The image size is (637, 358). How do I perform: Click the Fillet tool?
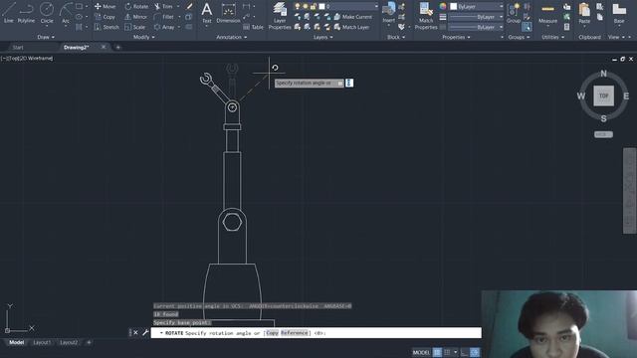[164, 17]
